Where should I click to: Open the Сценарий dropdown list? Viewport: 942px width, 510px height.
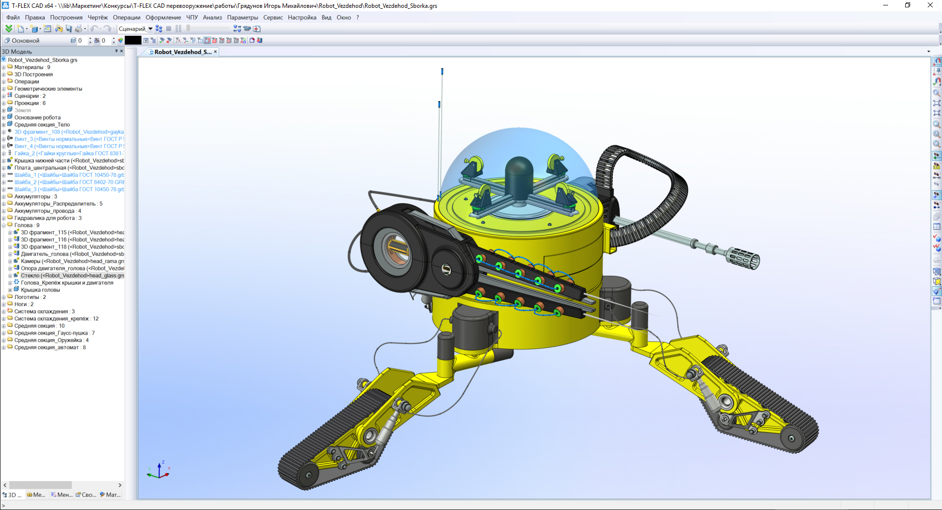(x=151, y=29)
